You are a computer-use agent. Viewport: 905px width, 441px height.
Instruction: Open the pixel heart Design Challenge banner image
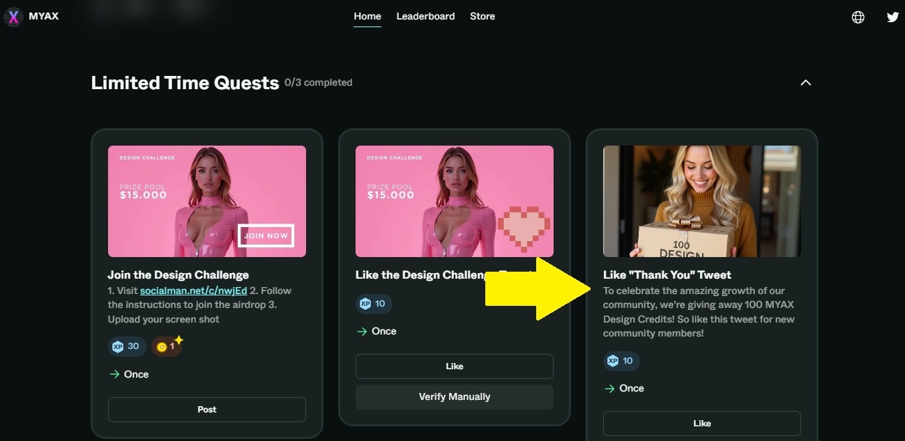click(455, 201)
